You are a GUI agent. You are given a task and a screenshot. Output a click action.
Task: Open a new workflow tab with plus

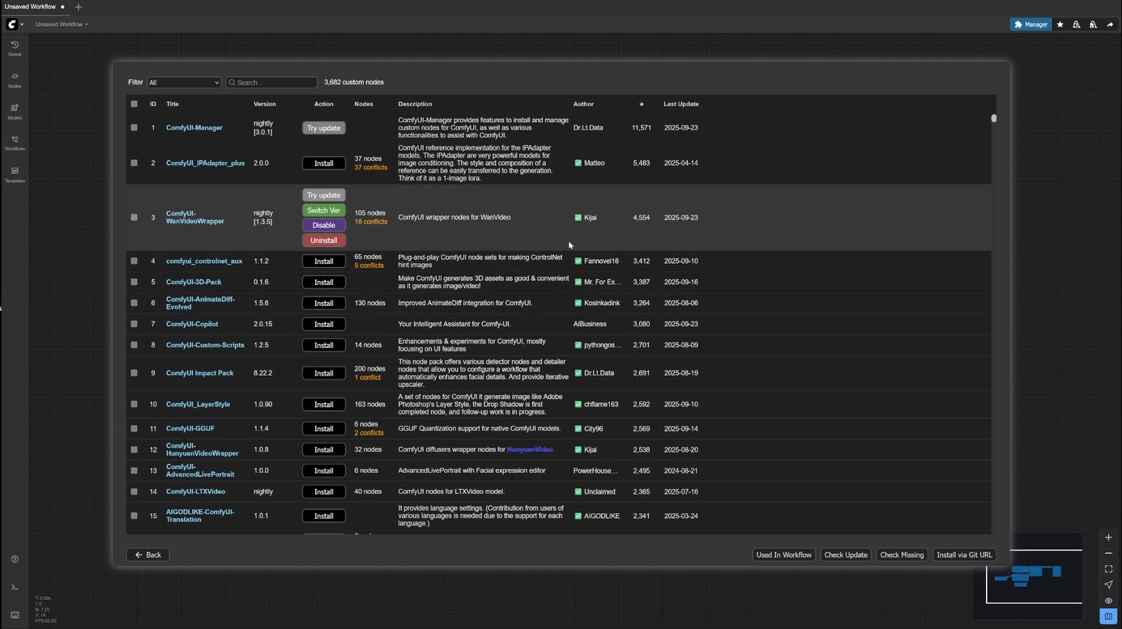point(79,6)
